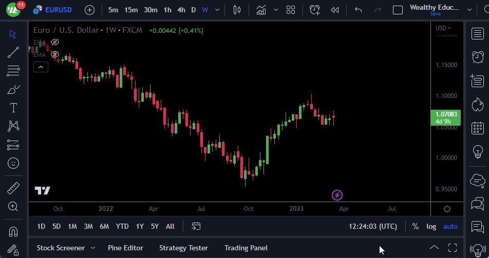Screen dimensions: 489x258
Task: Select the trend line drawing tool
Action: pos(13,52)
